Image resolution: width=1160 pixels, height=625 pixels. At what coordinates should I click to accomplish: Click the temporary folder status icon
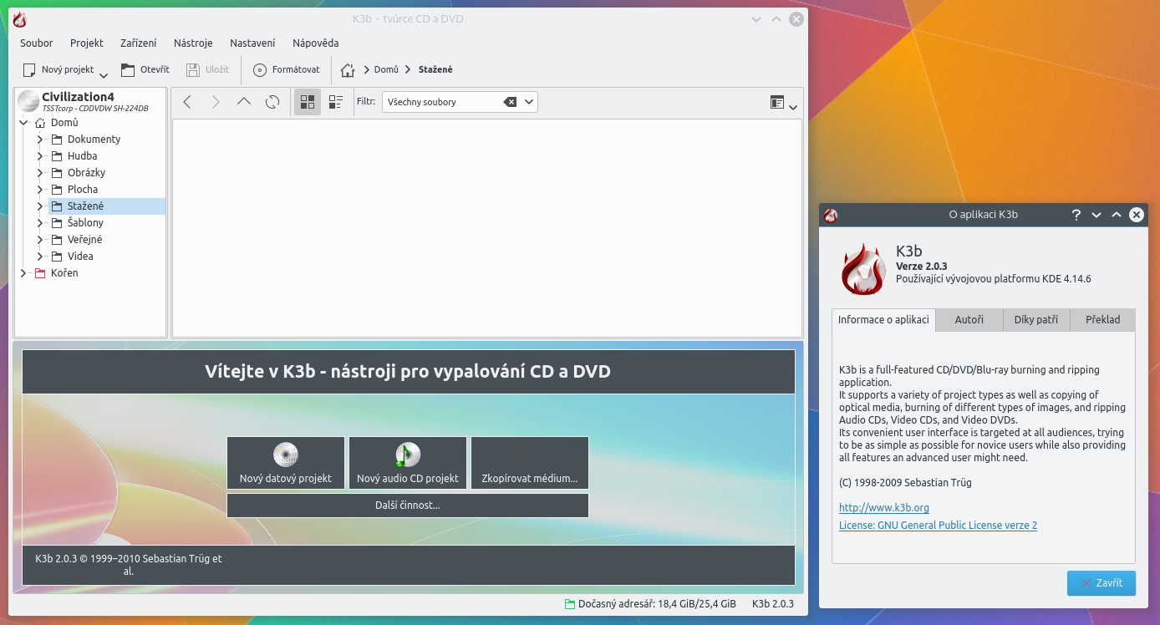point(570,604)
